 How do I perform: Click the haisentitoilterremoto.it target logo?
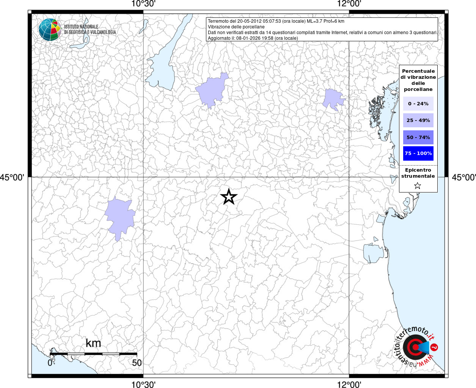click(416, 347)
